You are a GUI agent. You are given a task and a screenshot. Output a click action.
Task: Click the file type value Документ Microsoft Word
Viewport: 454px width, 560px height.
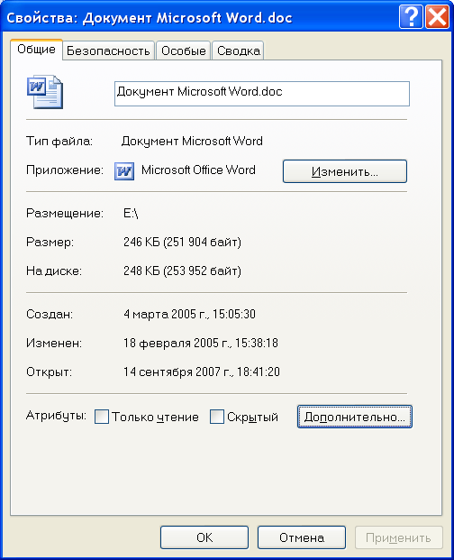click(x=192, y=141)
